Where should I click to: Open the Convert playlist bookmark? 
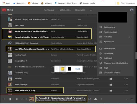pyautogui.click(x=87, y=3)
